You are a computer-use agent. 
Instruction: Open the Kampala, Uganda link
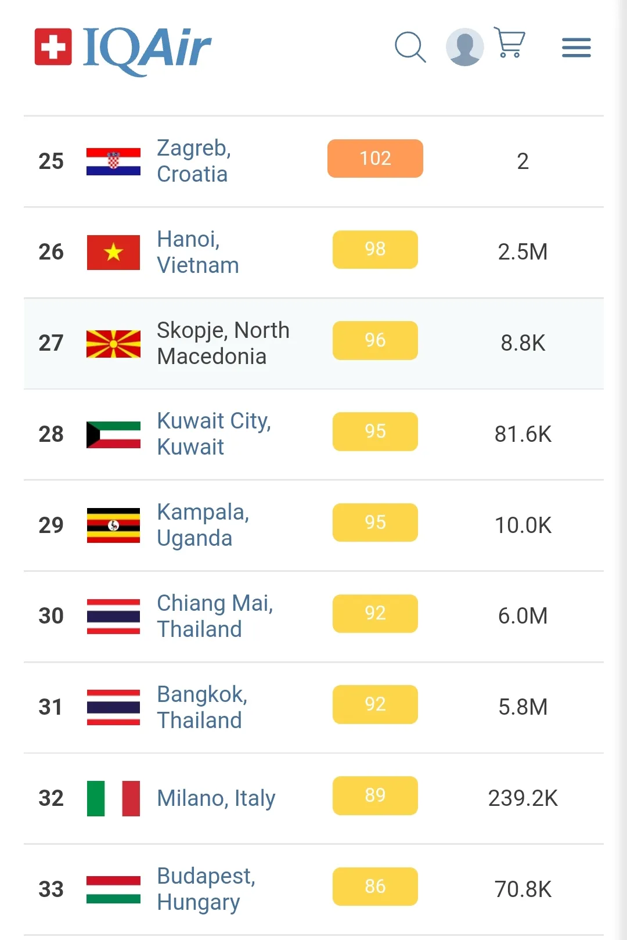tap(203, 525)
